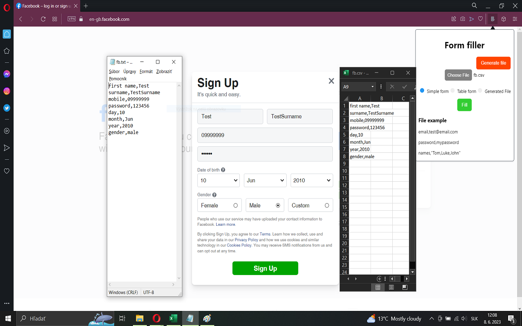Choose the Custom gender radio

[327, 205]
